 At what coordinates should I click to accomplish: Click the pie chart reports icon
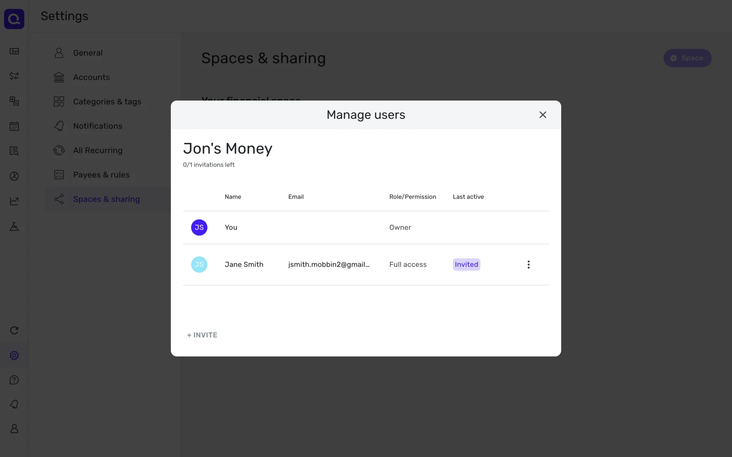pos(14,176)
